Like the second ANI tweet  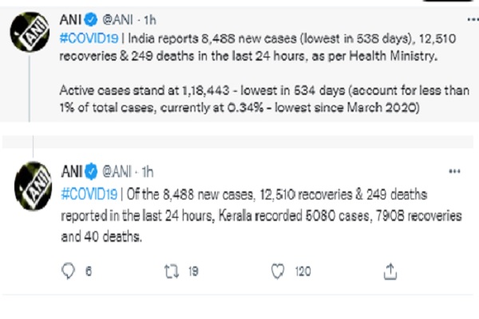[x=278, y=272]
